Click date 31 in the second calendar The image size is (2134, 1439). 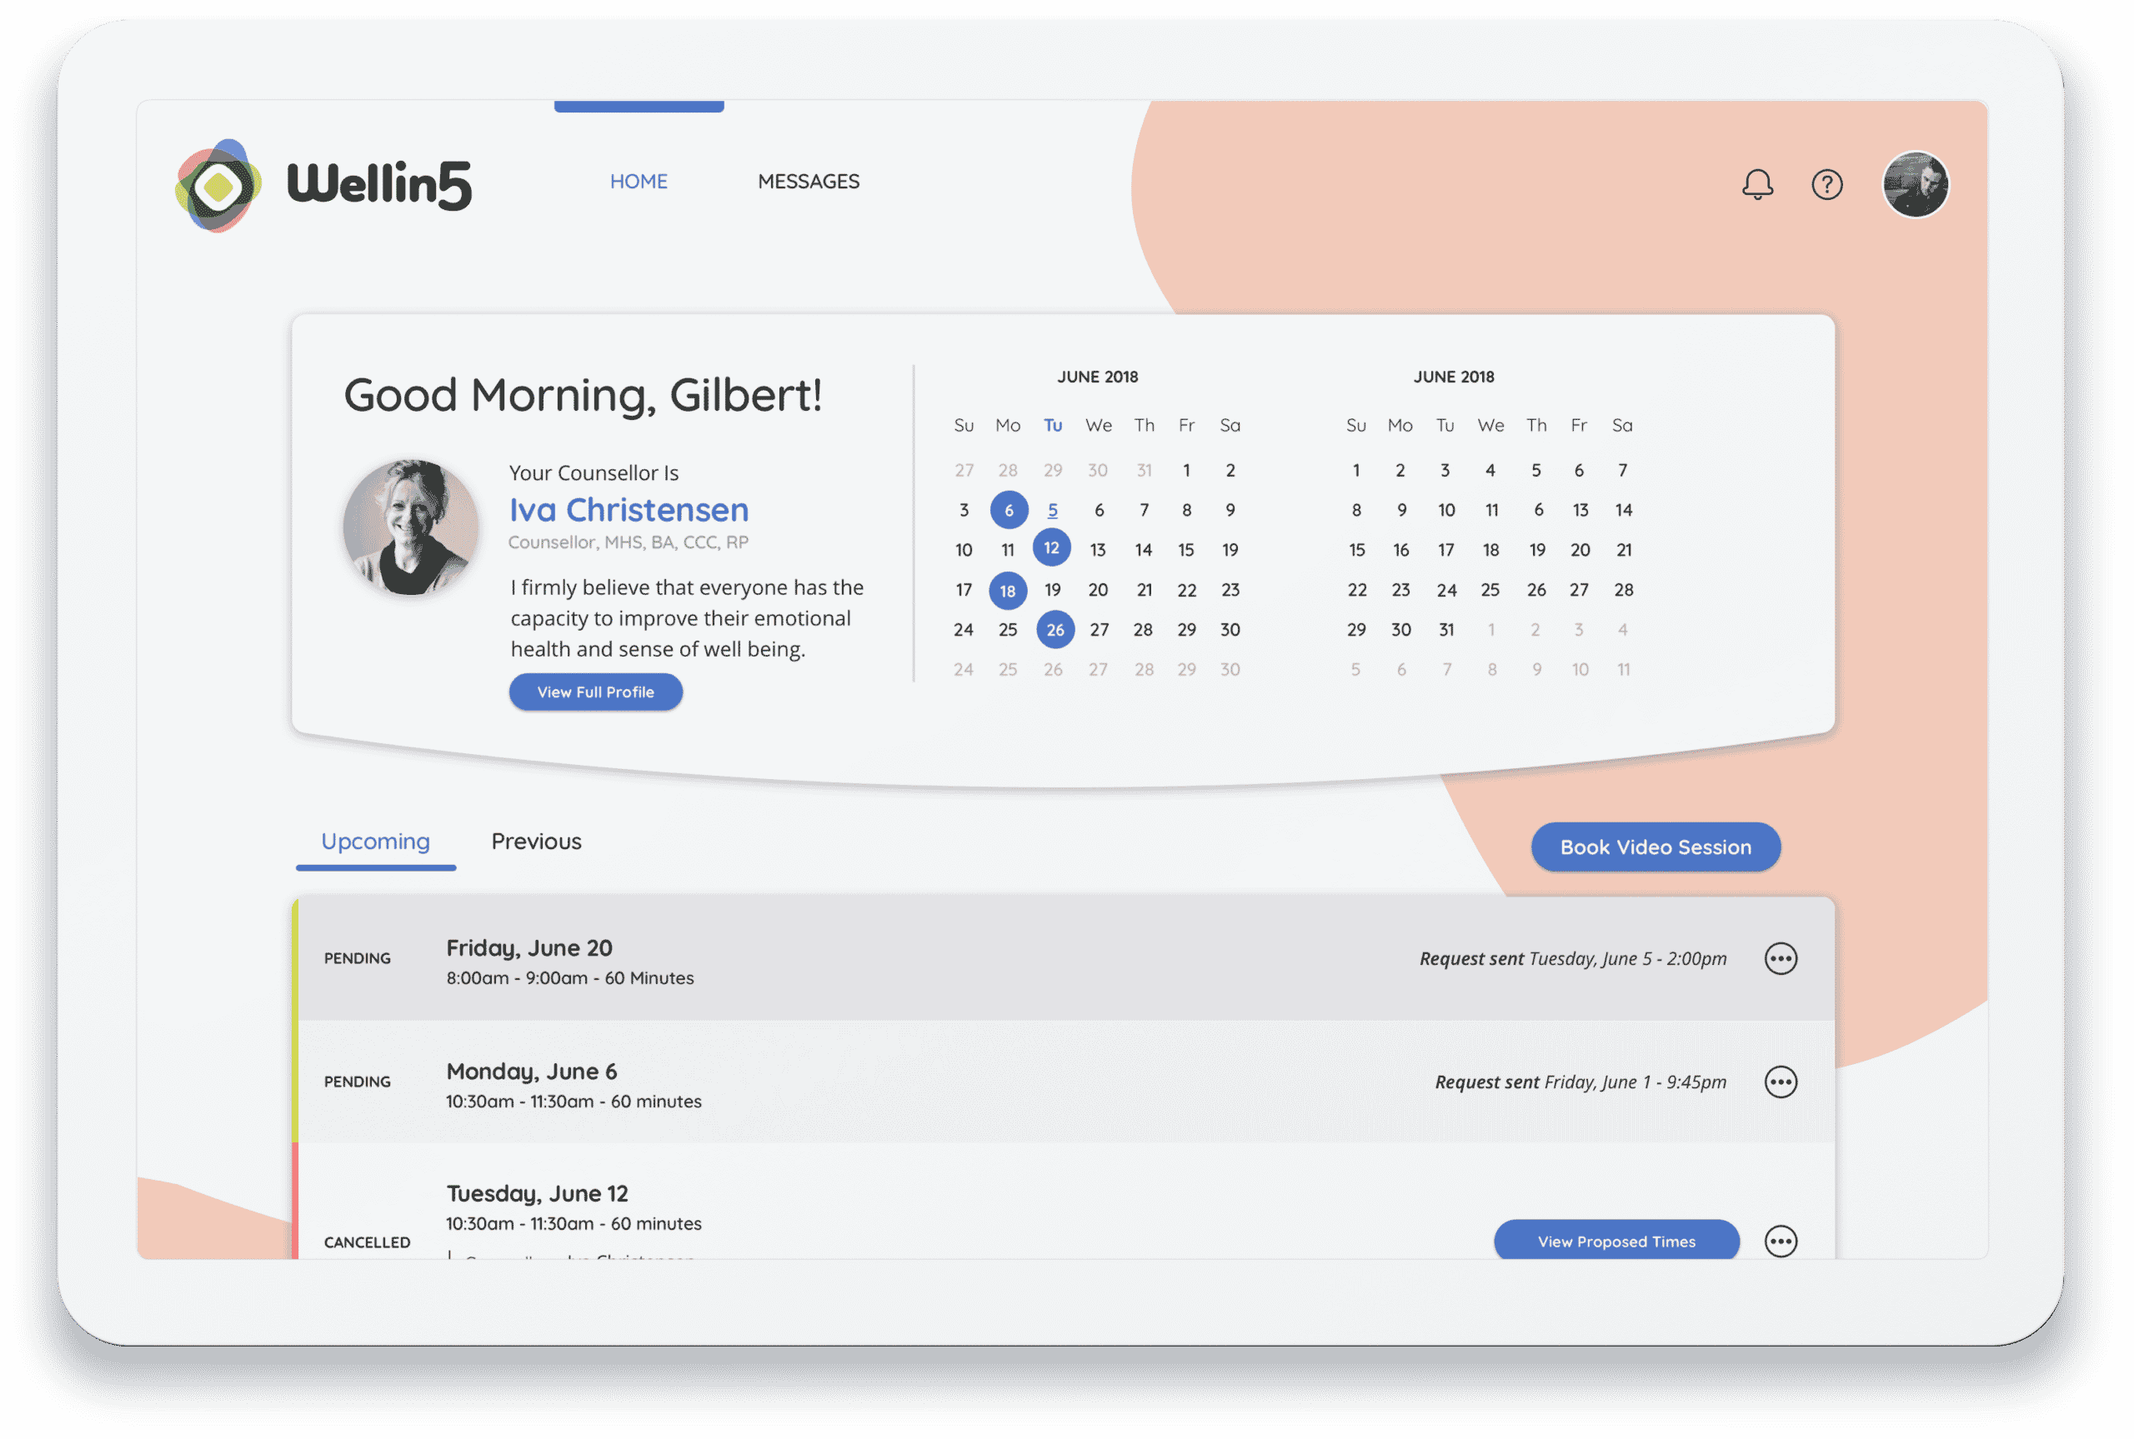pyautogui.click(x=1445, y=630)
